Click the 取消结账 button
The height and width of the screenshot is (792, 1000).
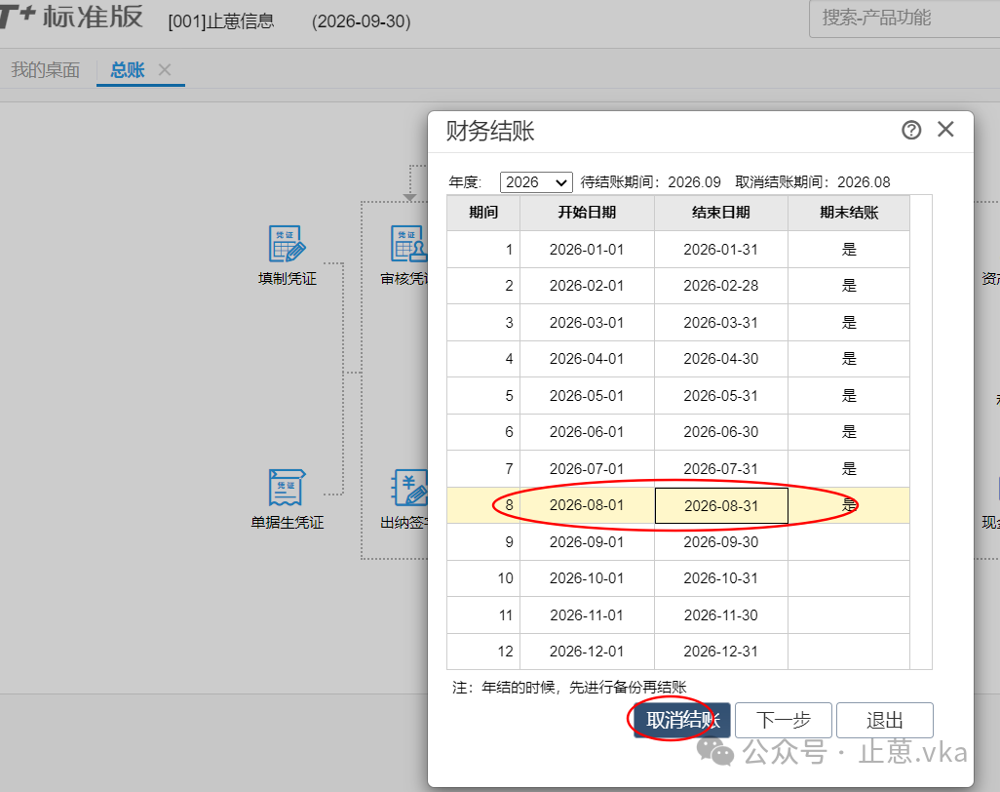(x=682, y=720)
